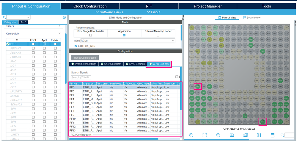The image size is (297, 141).
Task: Click the zoom out magnifier icon
Action: [x=218, y=135]
